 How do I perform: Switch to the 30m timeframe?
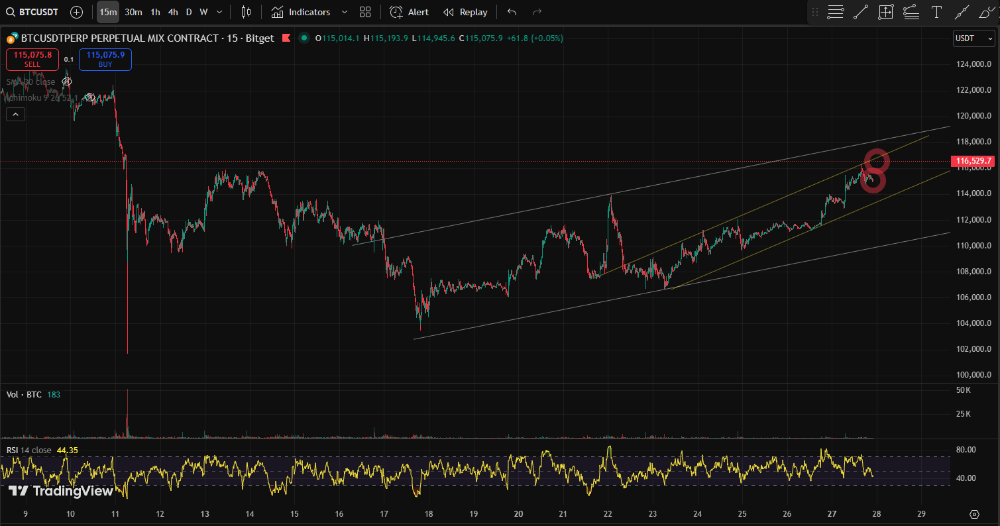133,12
